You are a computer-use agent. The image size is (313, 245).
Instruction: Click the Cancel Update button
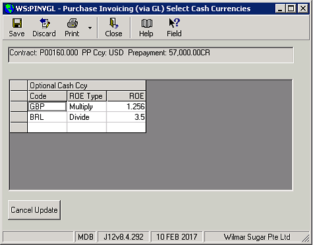coord(34,210)
